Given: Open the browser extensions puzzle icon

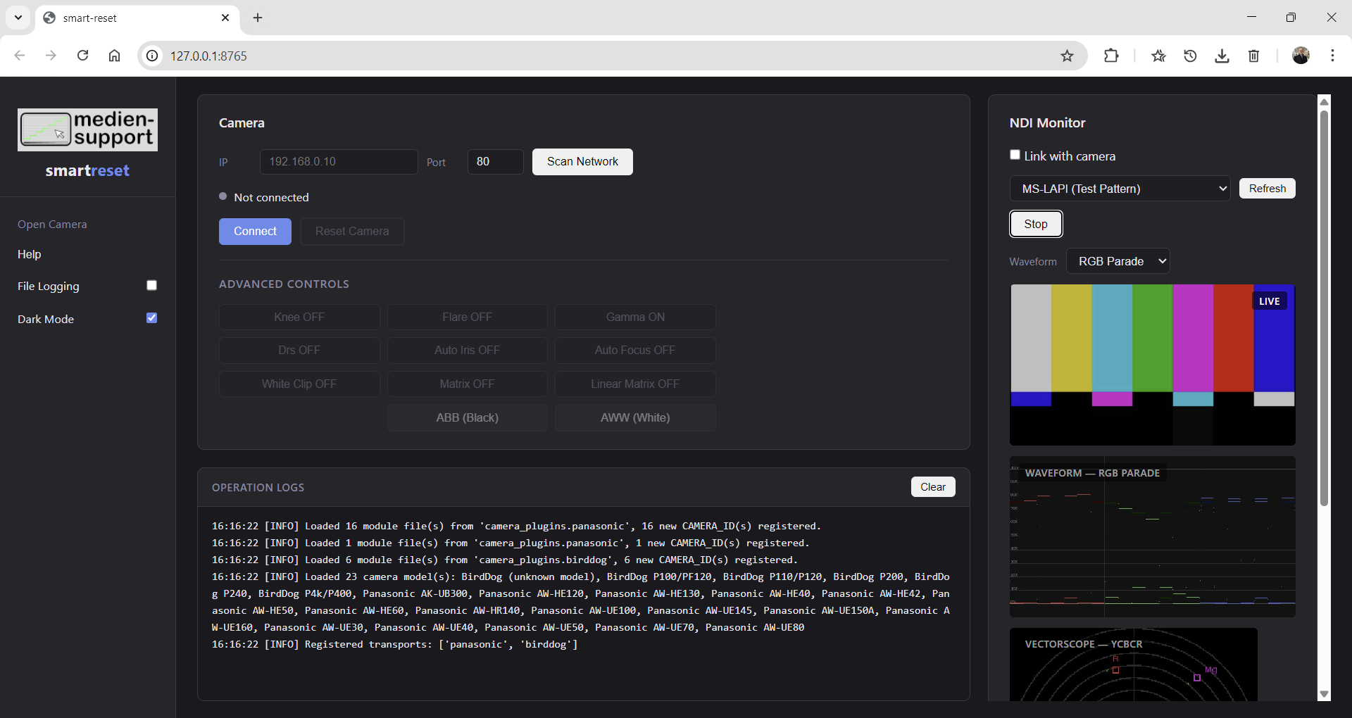Looking at the screenshot, I should (1110, 56).
